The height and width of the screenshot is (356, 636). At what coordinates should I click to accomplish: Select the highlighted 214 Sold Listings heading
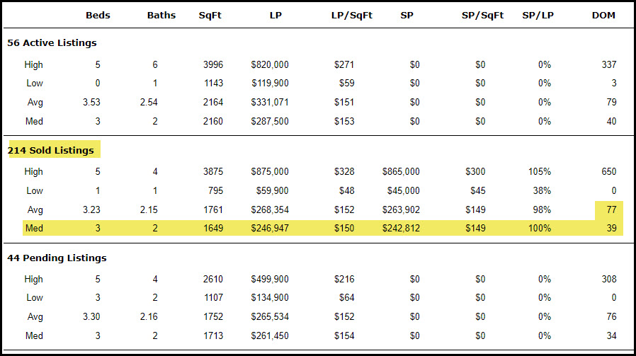(50, 150)
